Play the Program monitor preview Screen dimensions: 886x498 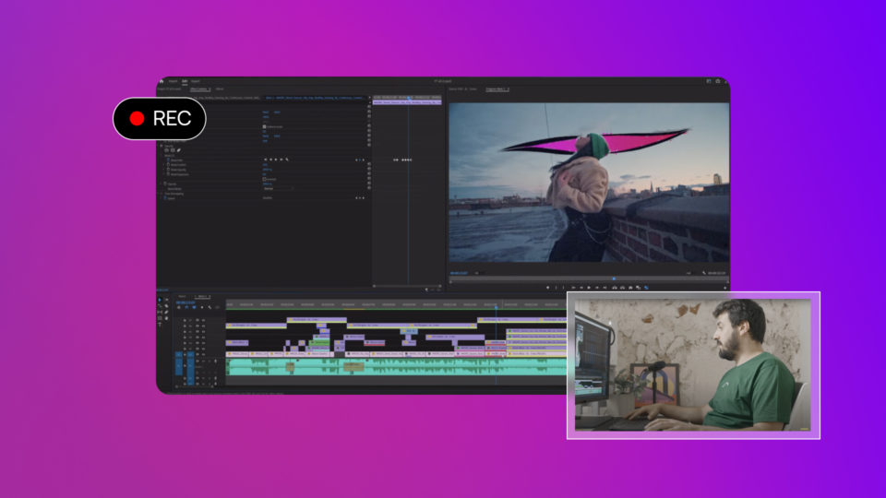pyautogui.click(x=589, y=288)
